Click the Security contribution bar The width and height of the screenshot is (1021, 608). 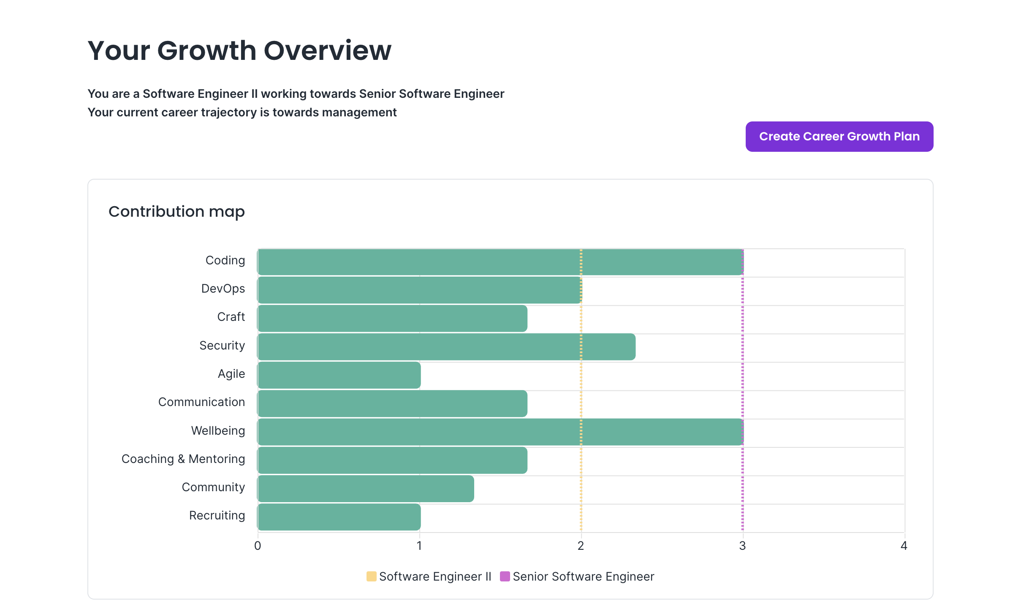[x=446, y=347]
